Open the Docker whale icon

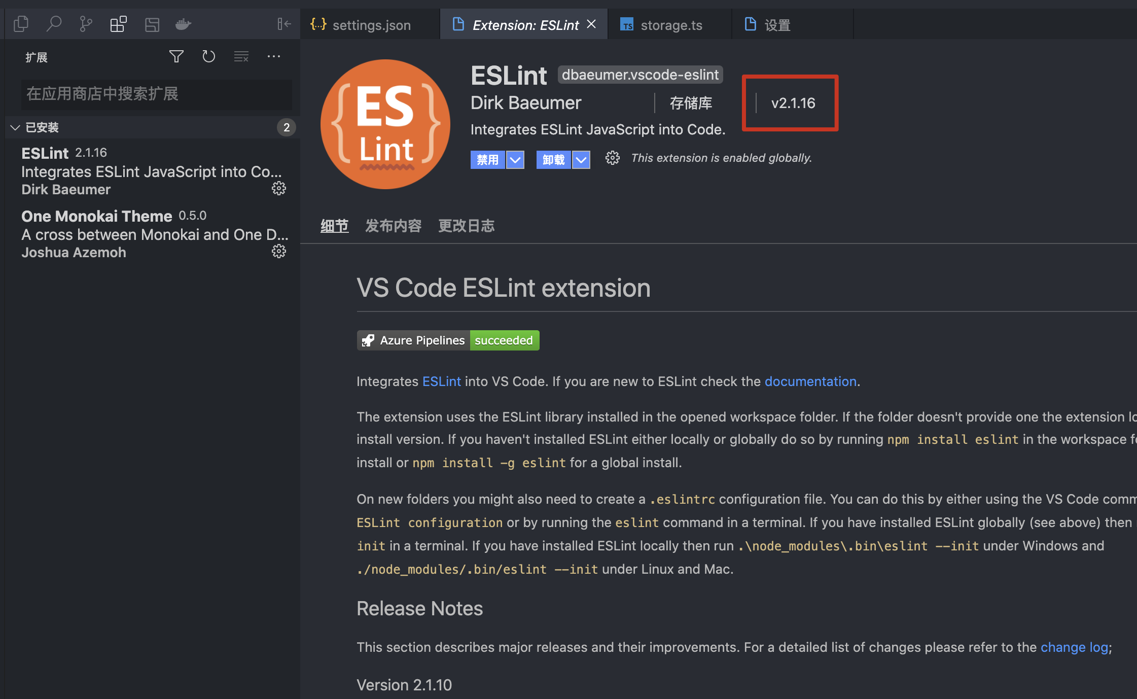pos(183,24)
